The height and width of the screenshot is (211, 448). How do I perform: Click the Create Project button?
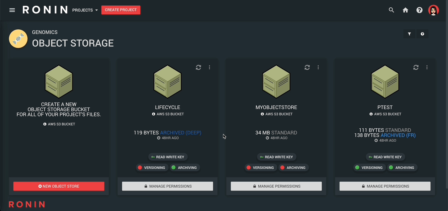121,10
